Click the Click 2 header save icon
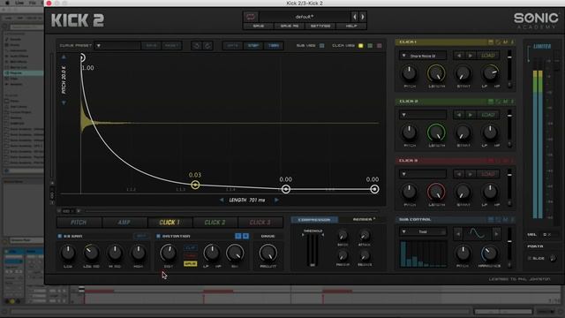Viewport: 565px width, 318px height. (x=491, y=102)
